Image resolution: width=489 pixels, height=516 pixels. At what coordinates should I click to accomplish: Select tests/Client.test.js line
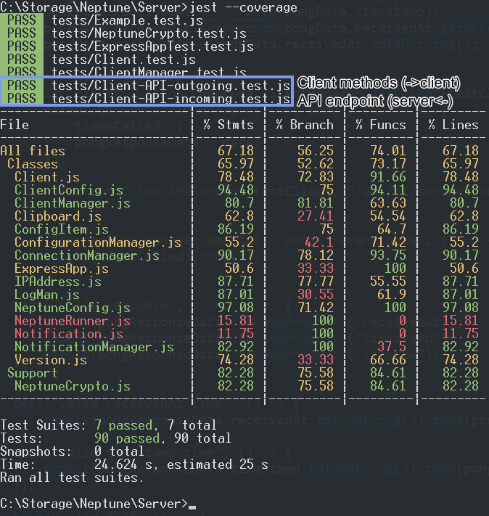(123, 60)
